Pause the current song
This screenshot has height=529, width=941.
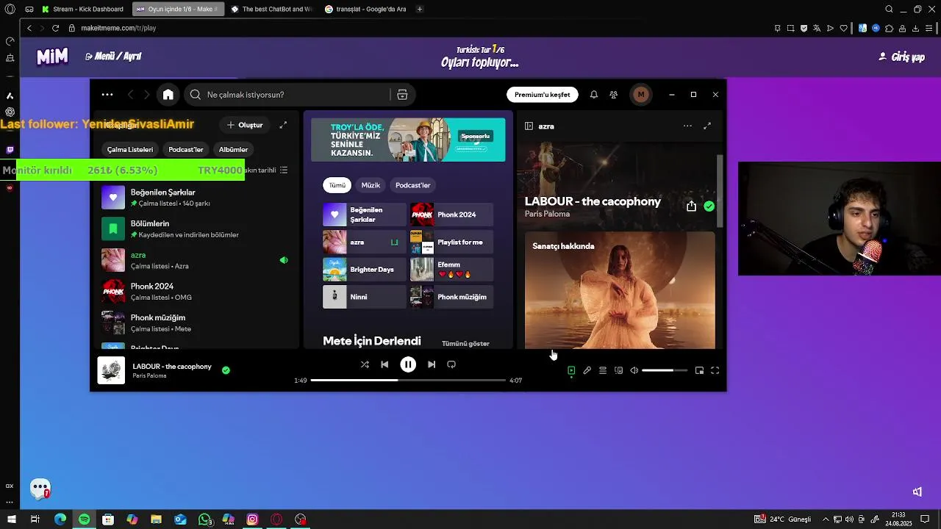pos(408,364)
